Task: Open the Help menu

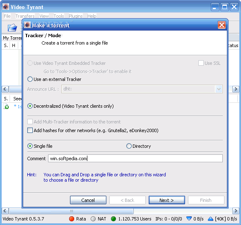Action: click(x=92, y=16)
